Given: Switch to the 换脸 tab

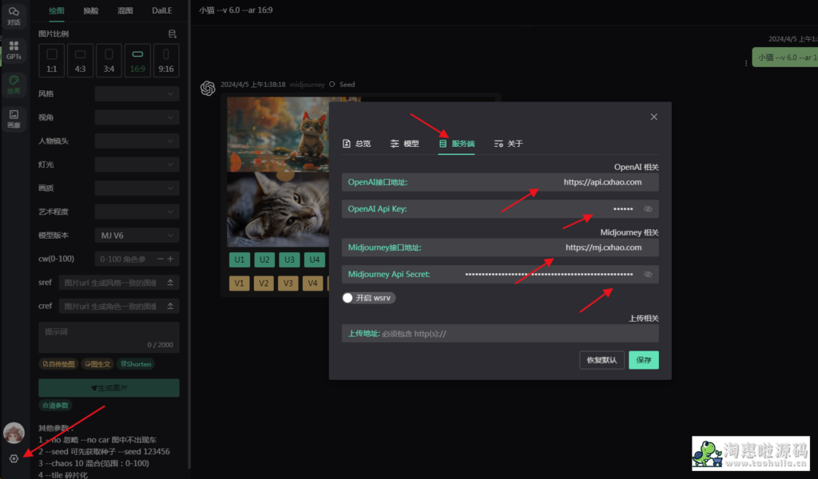Looking at the screenshot, I should (x=91, y=10).
